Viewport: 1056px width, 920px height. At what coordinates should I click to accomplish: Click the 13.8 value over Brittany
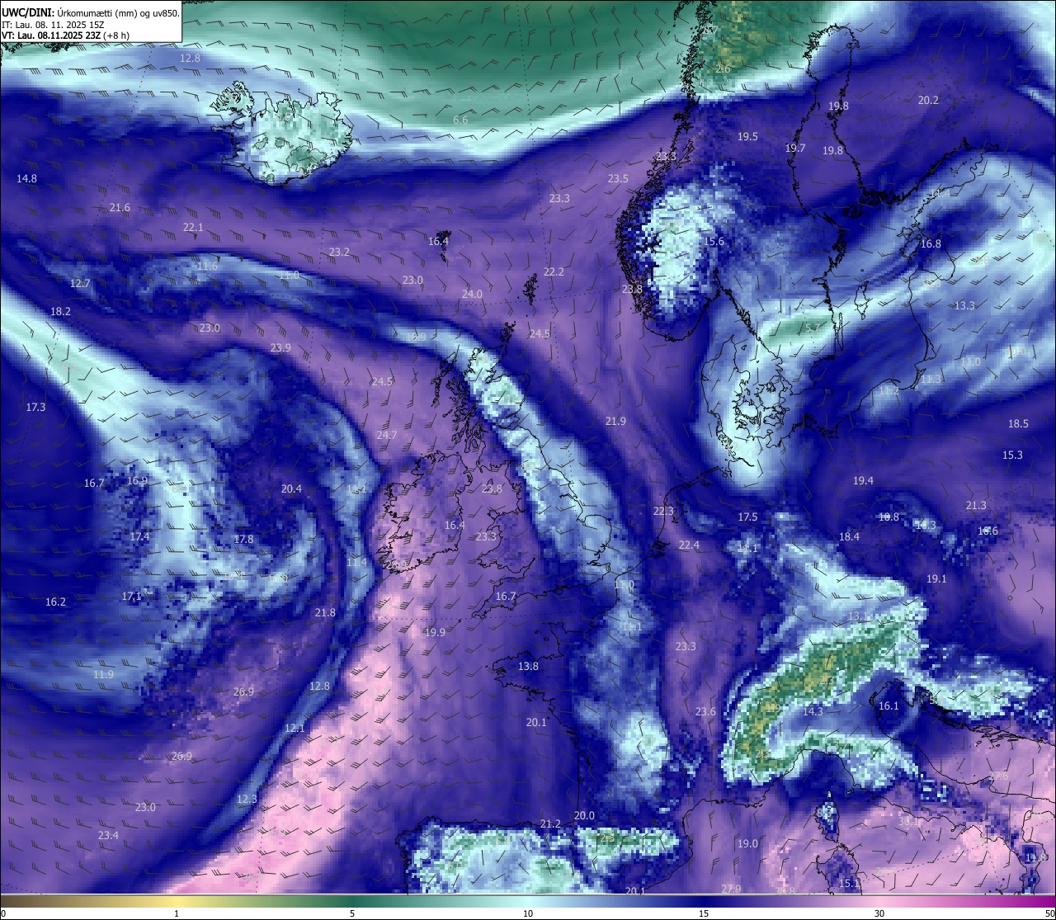[x=528, y=666]
